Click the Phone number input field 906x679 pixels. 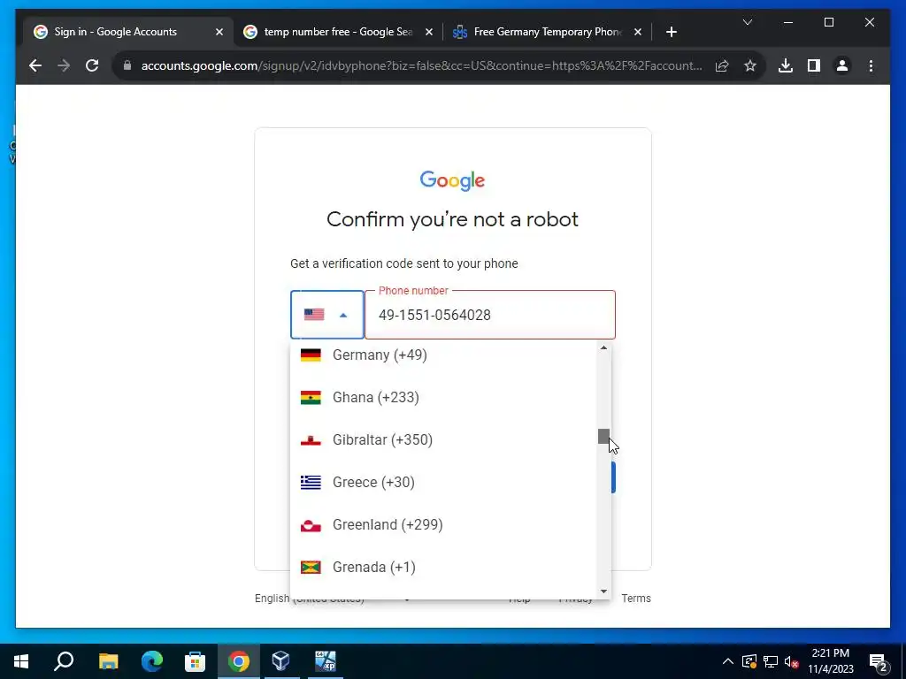(490, 315)
